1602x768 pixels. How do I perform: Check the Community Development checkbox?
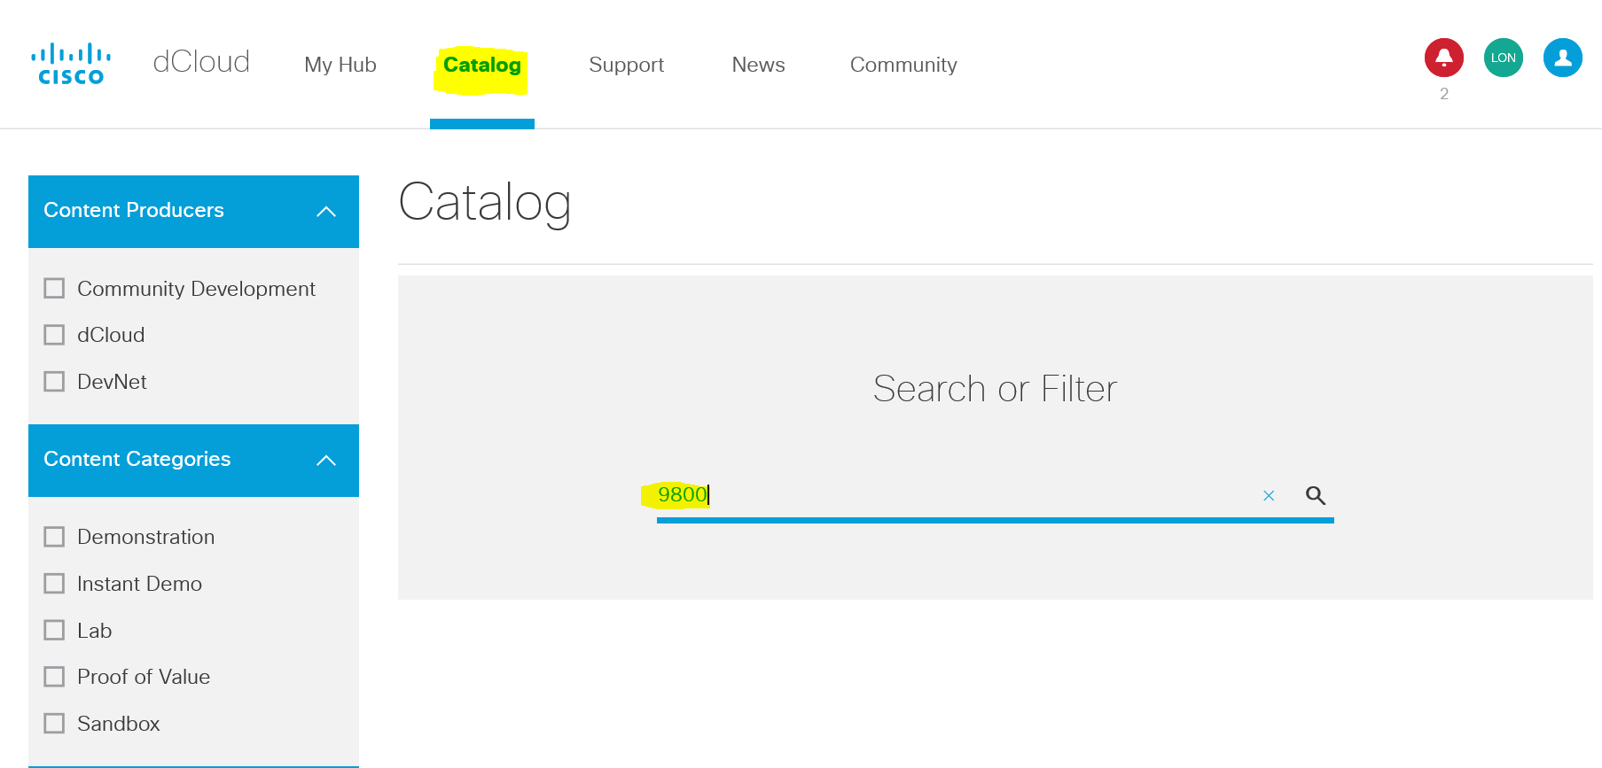tap(55, 289)
